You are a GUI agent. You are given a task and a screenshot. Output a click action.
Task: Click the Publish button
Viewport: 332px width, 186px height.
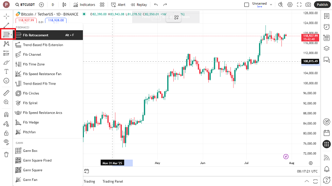[x=322, y=5]
